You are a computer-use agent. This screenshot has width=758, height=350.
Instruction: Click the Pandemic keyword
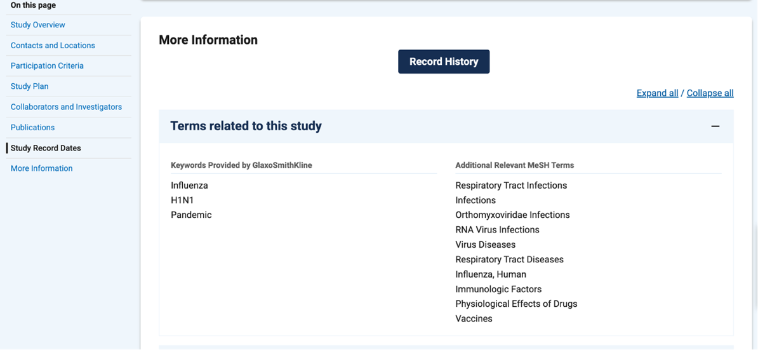[x=191, y=215]
